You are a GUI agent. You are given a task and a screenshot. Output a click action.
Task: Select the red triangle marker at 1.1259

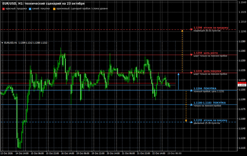(191, 55)
